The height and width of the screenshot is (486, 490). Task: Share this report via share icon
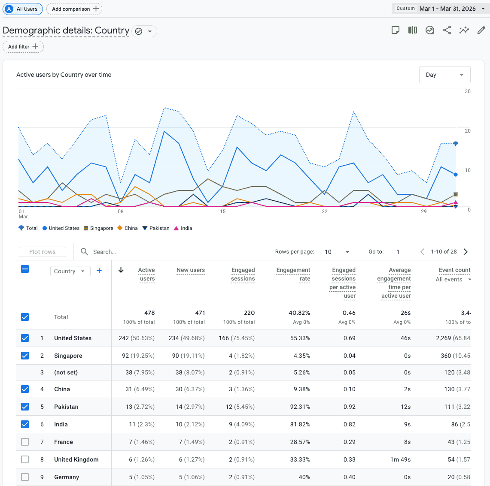coord(447,30)
